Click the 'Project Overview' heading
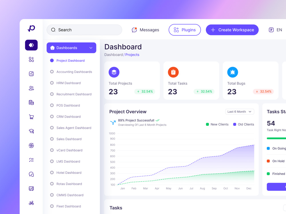 [128, 112]
